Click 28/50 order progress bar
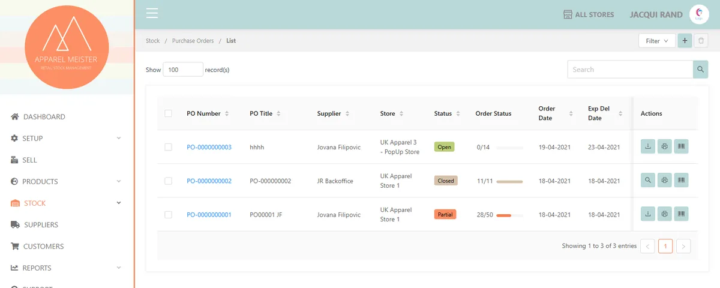 [x=509, y=215]
